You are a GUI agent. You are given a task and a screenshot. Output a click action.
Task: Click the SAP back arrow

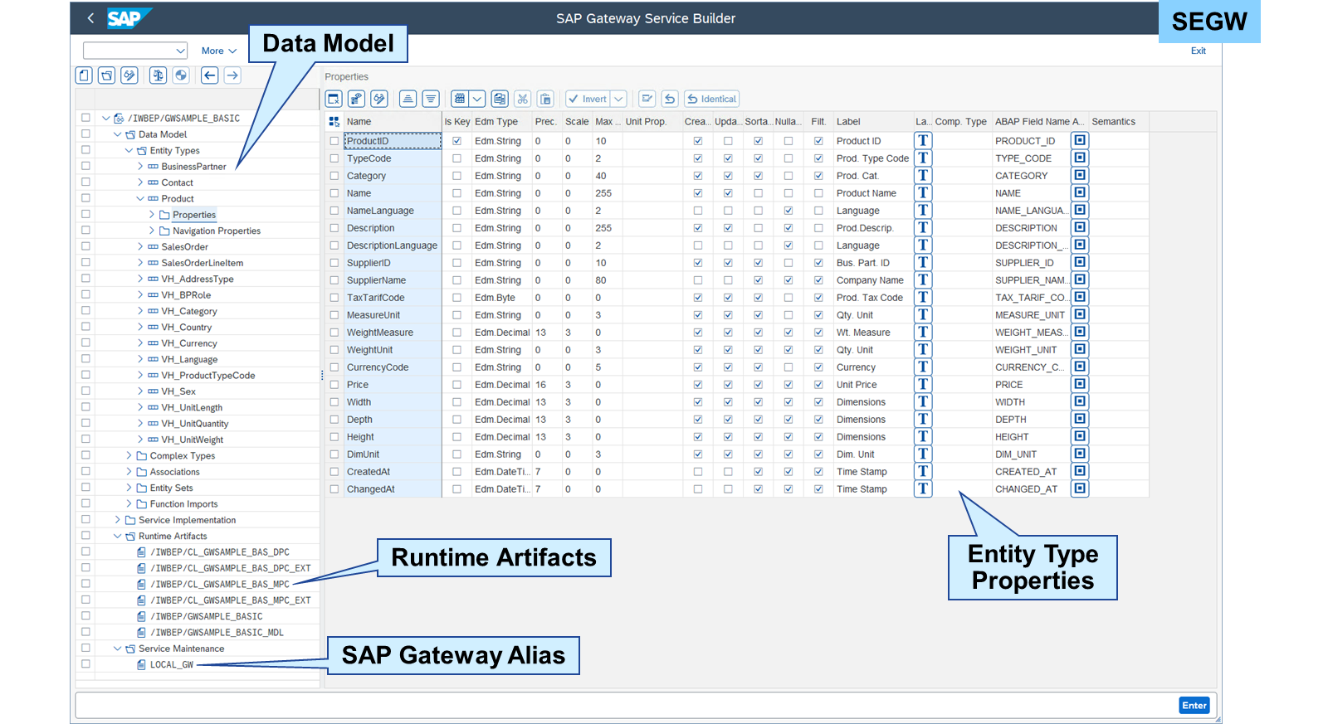(90, 17)
